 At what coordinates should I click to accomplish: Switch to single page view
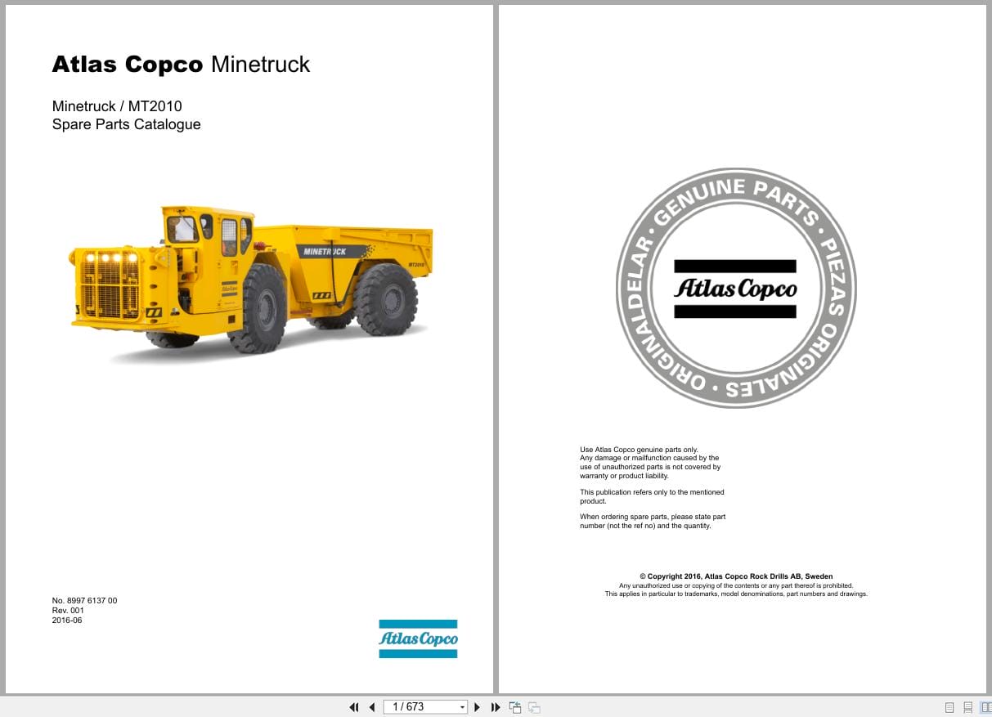pyautogui.click(x=949, y=707)
